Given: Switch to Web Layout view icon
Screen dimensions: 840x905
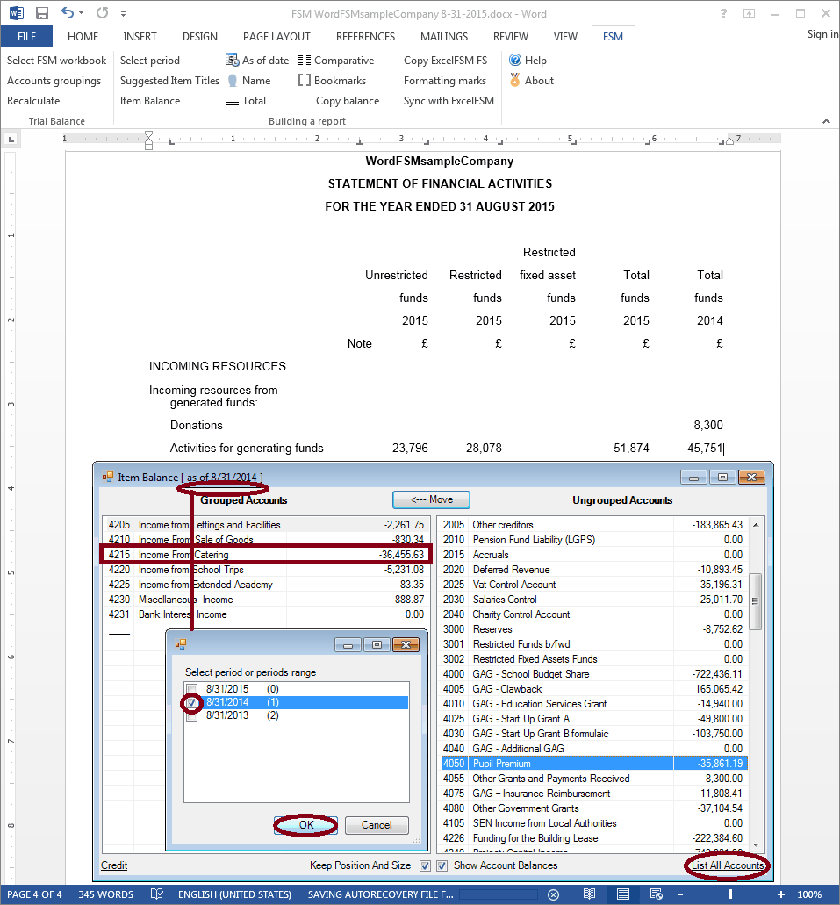Looking at the screenshot, I should tap(656, 894).
